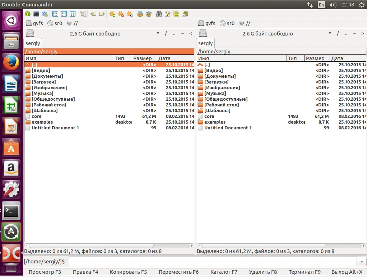Open file search with the binoculars icon
The image size is (367, 277).
pyautogui.click(x=159, y=14)
